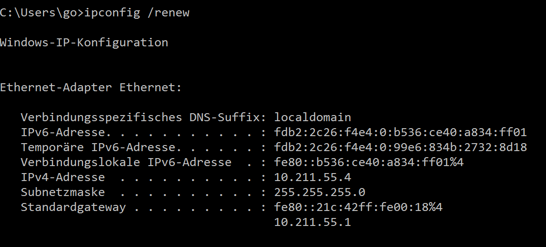546x247 pixels.
Task: Click the Windows-IP-Konfiguration heading line
Action: click(x=84, y=43)
